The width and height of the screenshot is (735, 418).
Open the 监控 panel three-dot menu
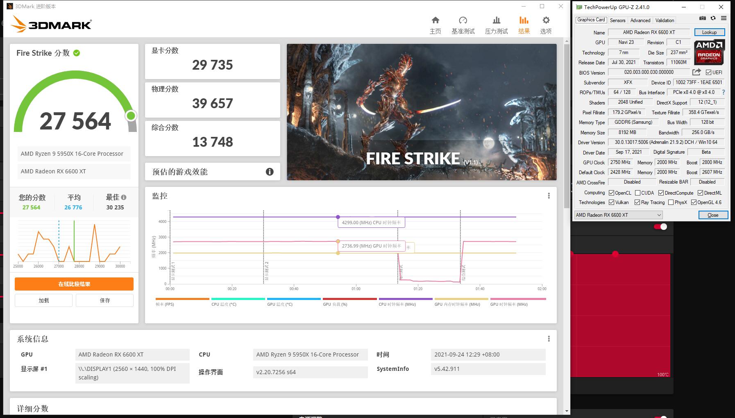pyautogui.click(x=549, y=196)
